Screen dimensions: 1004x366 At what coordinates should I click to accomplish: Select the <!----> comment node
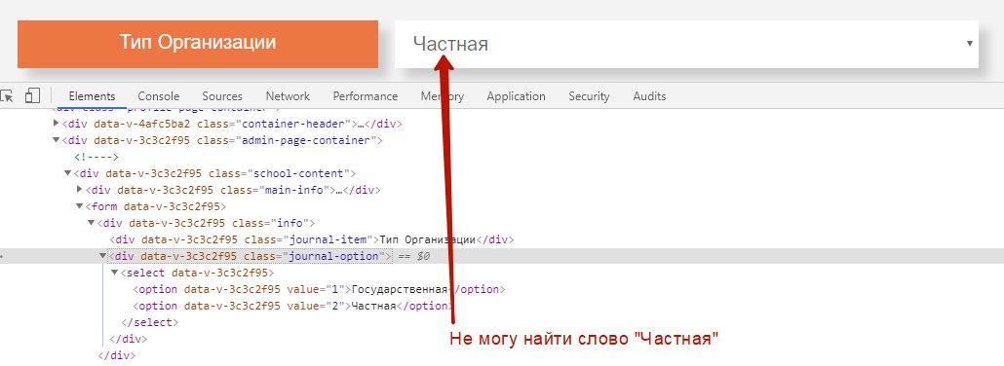97,157
